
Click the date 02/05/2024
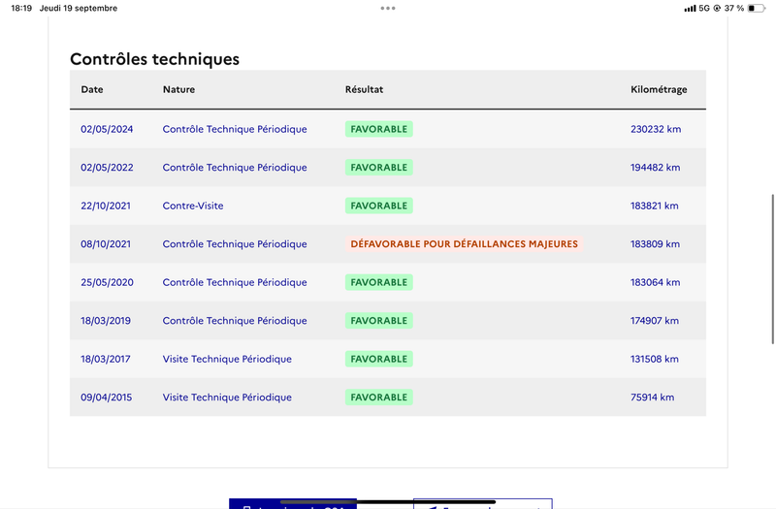click(107, 129)
